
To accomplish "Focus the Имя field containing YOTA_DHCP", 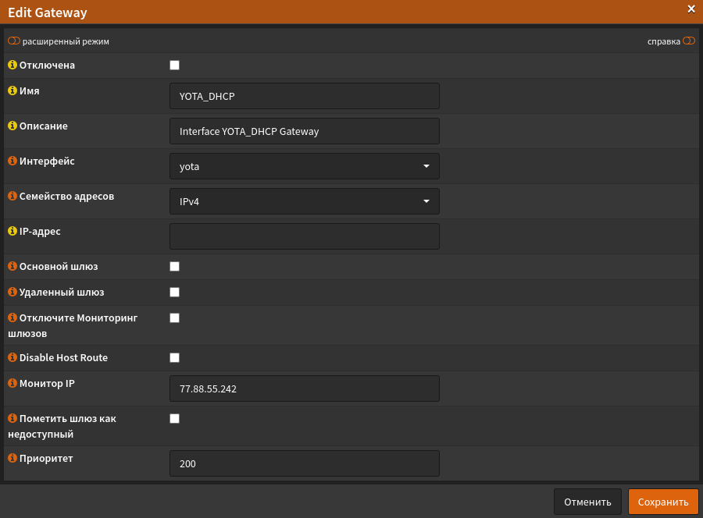I will pos(305,96).
